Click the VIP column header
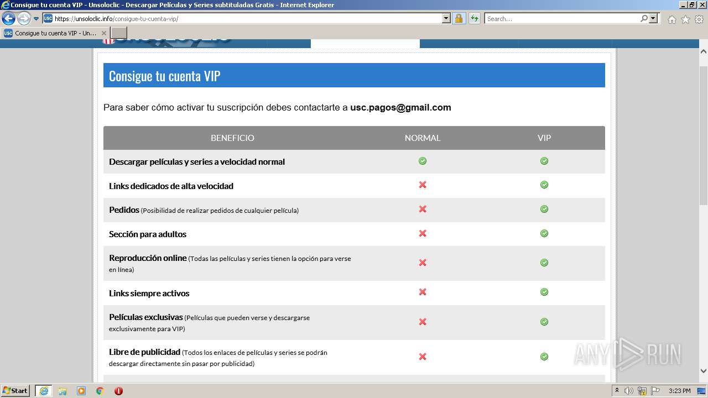708x398 pixels. coord(544,138)
